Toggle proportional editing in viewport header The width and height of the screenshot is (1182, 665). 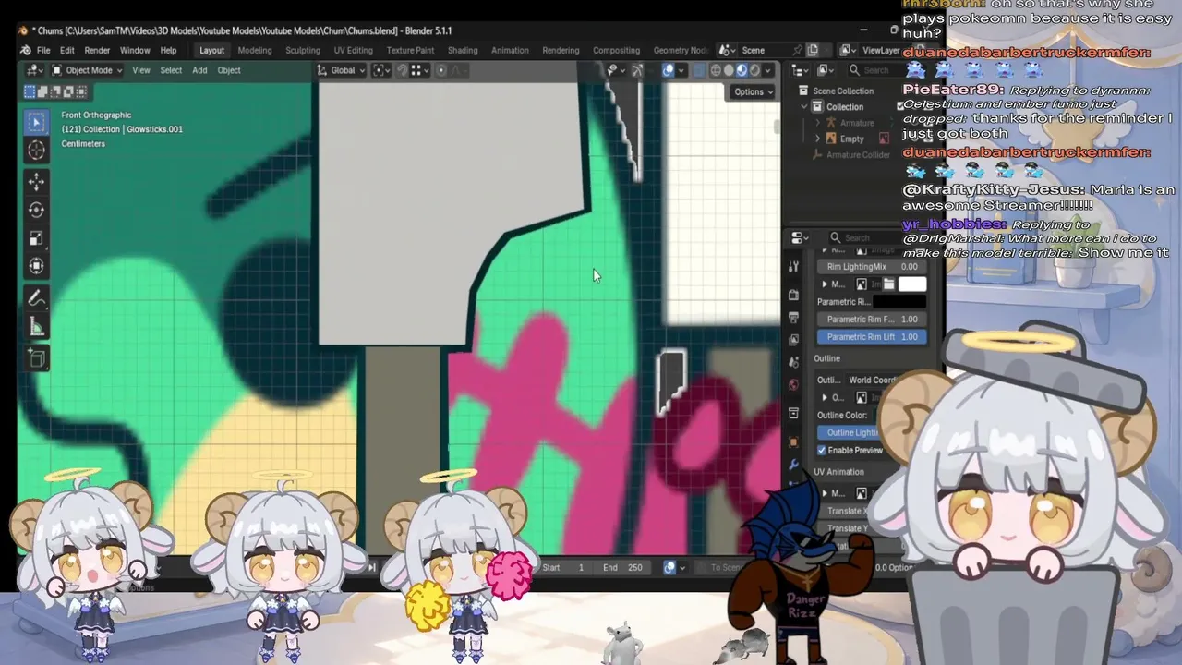pos(441,70)
